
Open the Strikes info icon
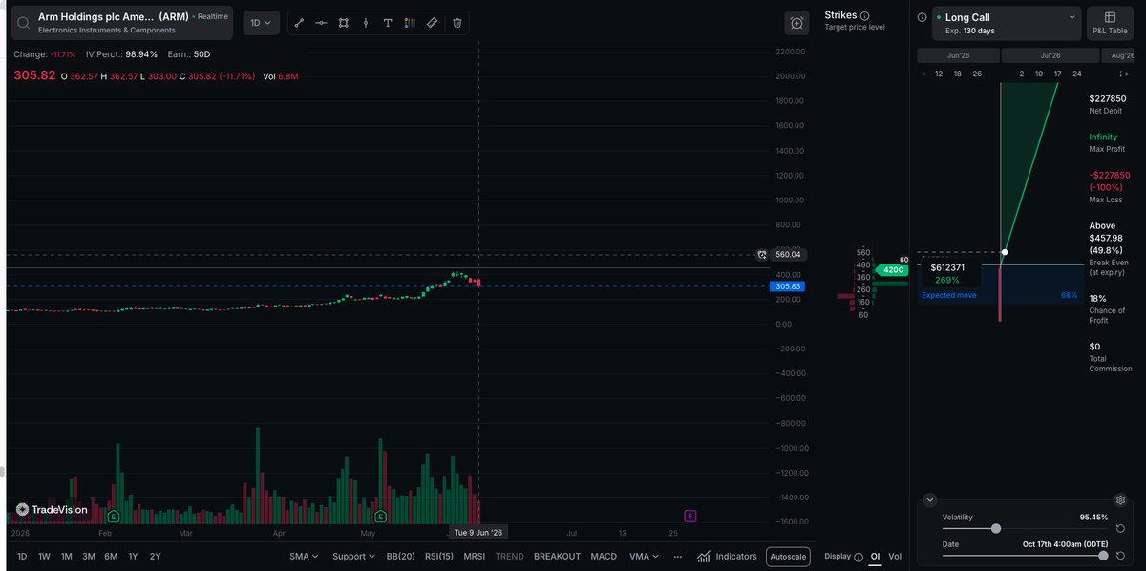point(865,16)
